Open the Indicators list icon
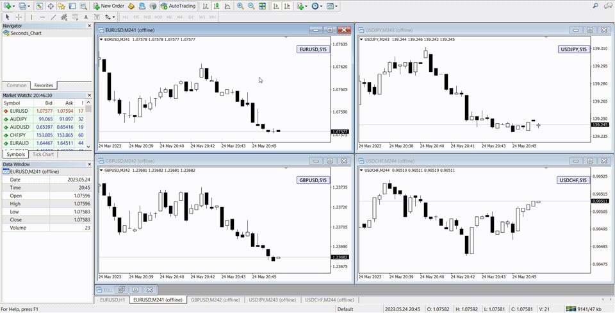Viewport: 615px width, 313px height. (x=300, y=6)
